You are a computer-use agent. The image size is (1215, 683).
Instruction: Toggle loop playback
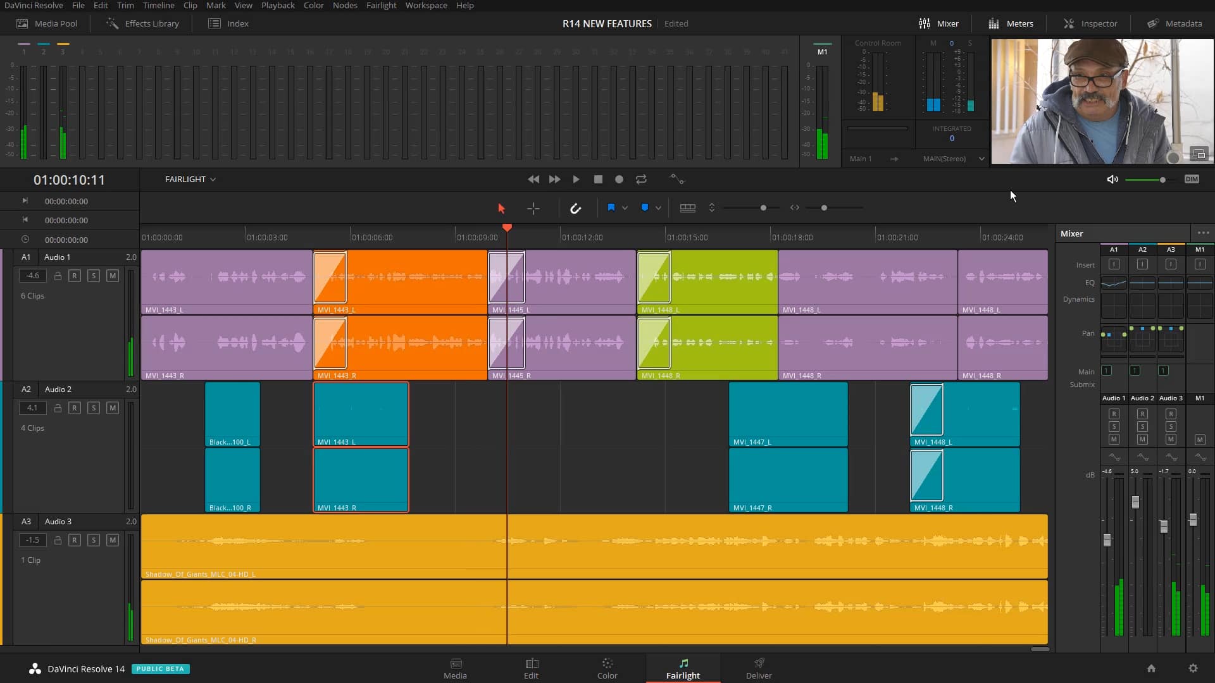click(641, 180)
